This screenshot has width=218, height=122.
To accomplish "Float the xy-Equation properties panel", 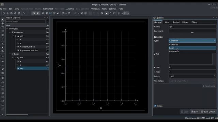I will coord(214,18).
